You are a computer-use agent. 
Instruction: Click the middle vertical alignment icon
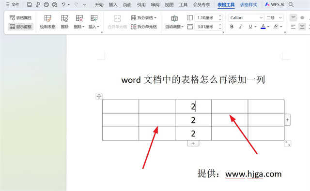pyautogui.click(x=302, y=18)
